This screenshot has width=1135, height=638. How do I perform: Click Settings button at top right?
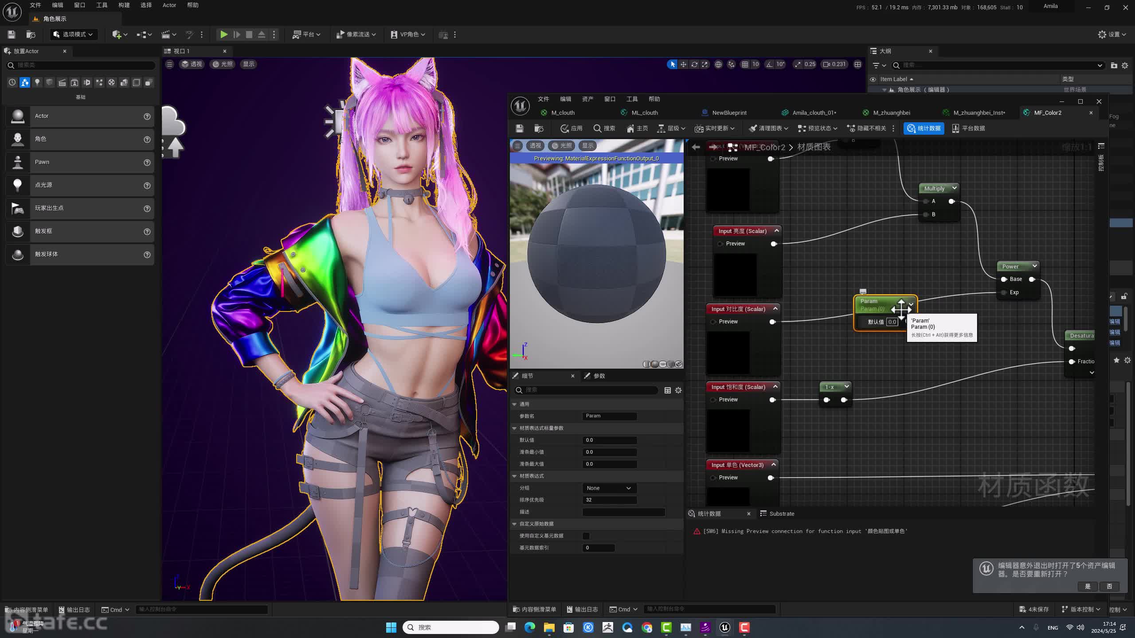[x=1112, y=35]
